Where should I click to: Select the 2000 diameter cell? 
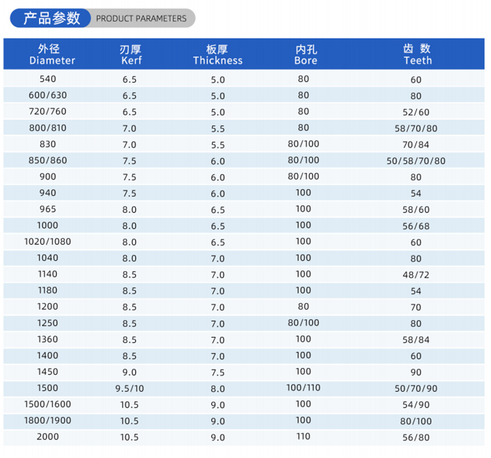tap(47, 437)
